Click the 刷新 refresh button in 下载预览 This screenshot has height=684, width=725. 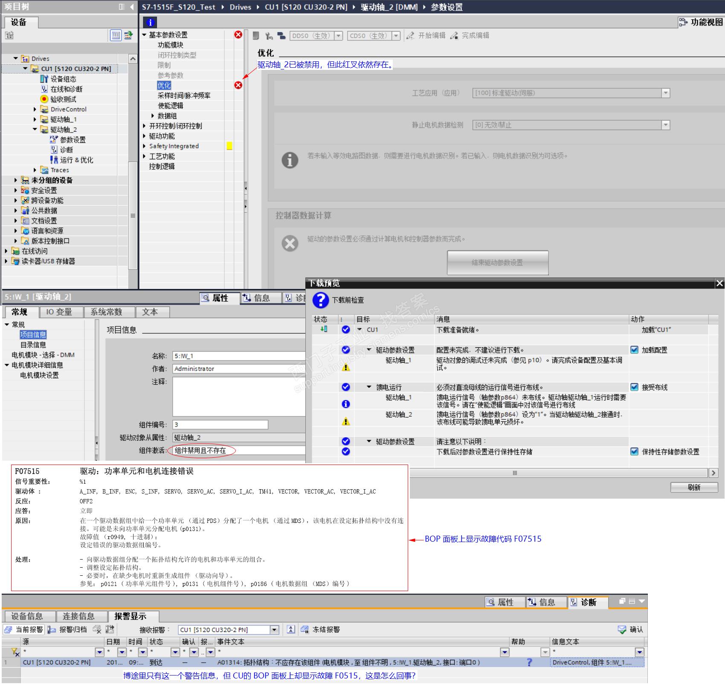coord(694,487)
